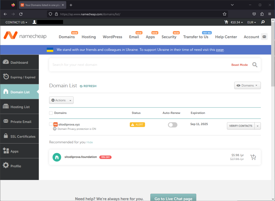This screenshot has width=275, height=201.
Task: Open the Security navigation menu
Action: pos(169,37)
